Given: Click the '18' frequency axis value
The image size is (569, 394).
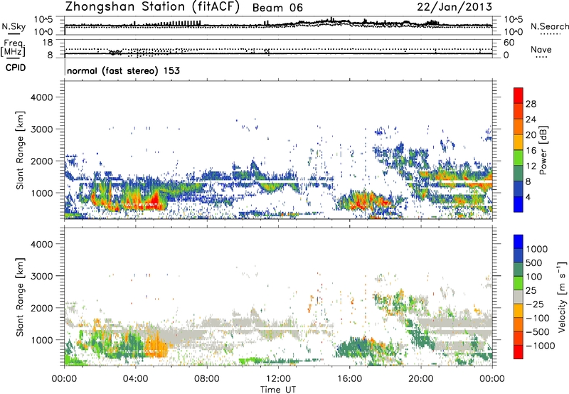Looking at the screenshot, I should [x=48, y=43].
